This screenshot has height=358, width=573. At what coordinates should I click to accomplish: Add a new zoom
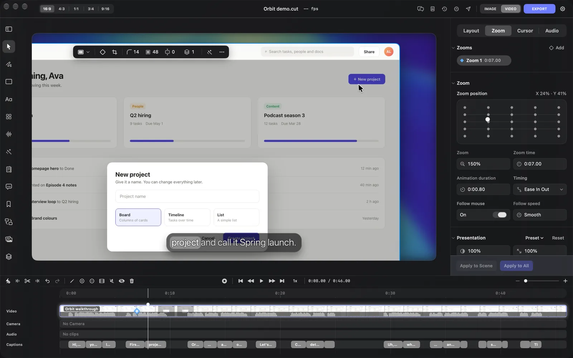(557, 48)
